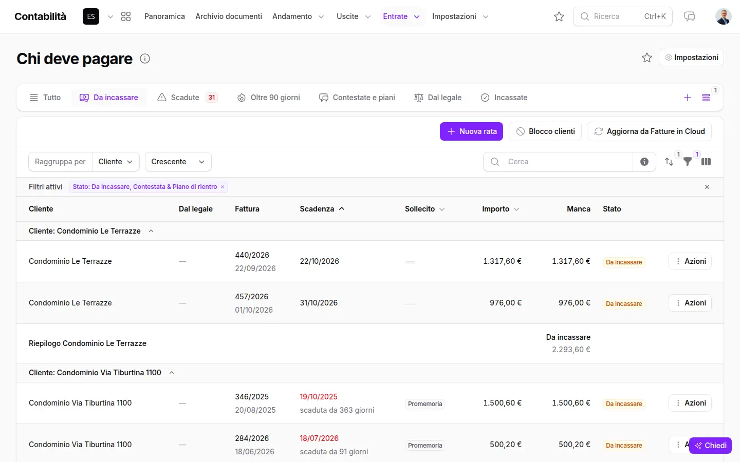Screen dimensions: 740x462
Task: Click the ES company switcher badge
Action: click(x=91, y=16)
